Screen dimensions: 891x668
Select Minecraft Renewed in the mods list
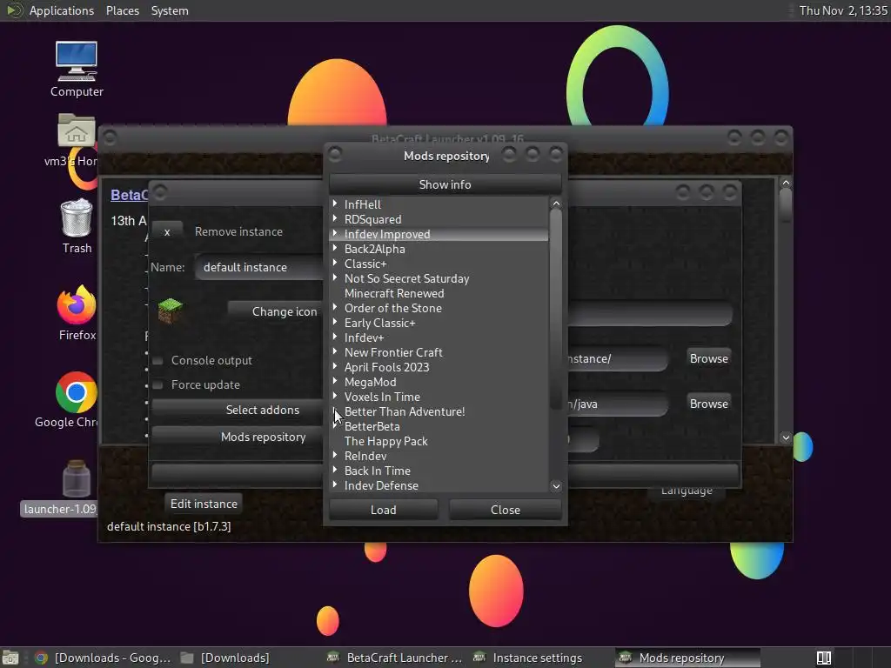[x=394, y=293]
